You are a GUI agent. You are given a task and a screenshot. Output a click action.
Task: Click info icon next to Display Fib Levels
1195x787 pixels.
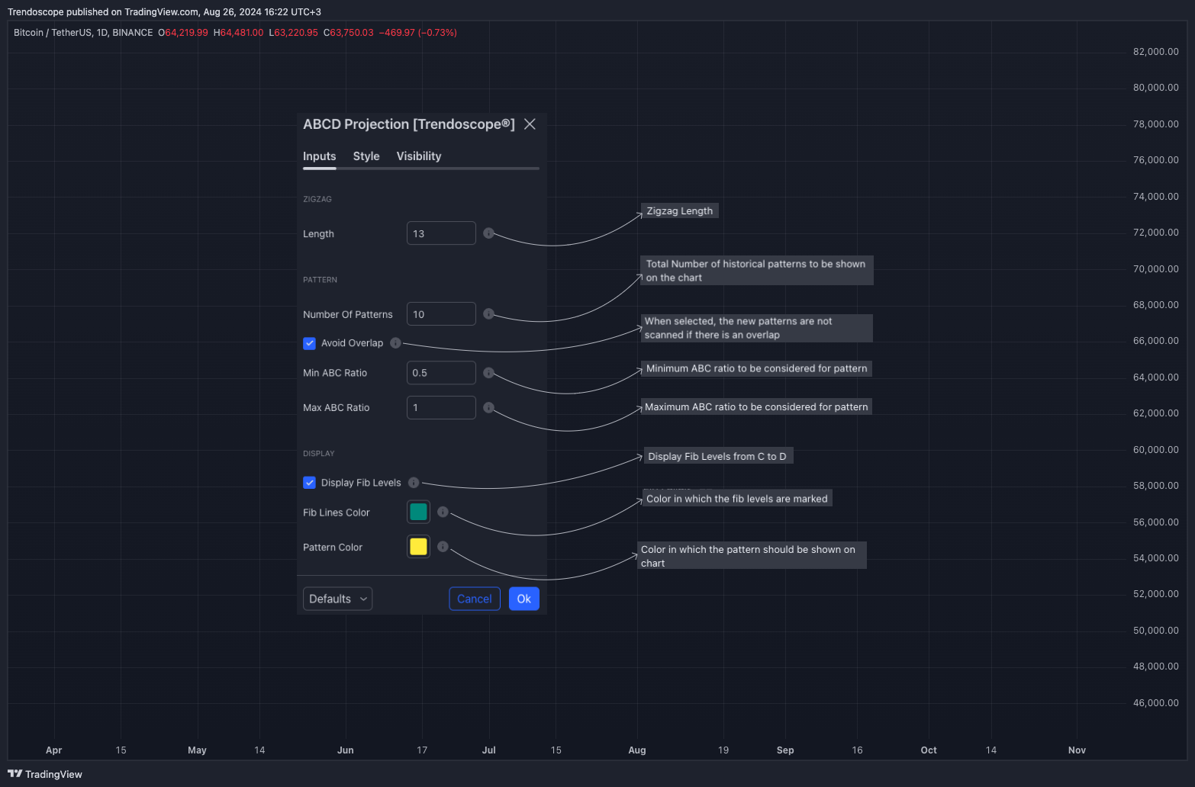[414, 483]
